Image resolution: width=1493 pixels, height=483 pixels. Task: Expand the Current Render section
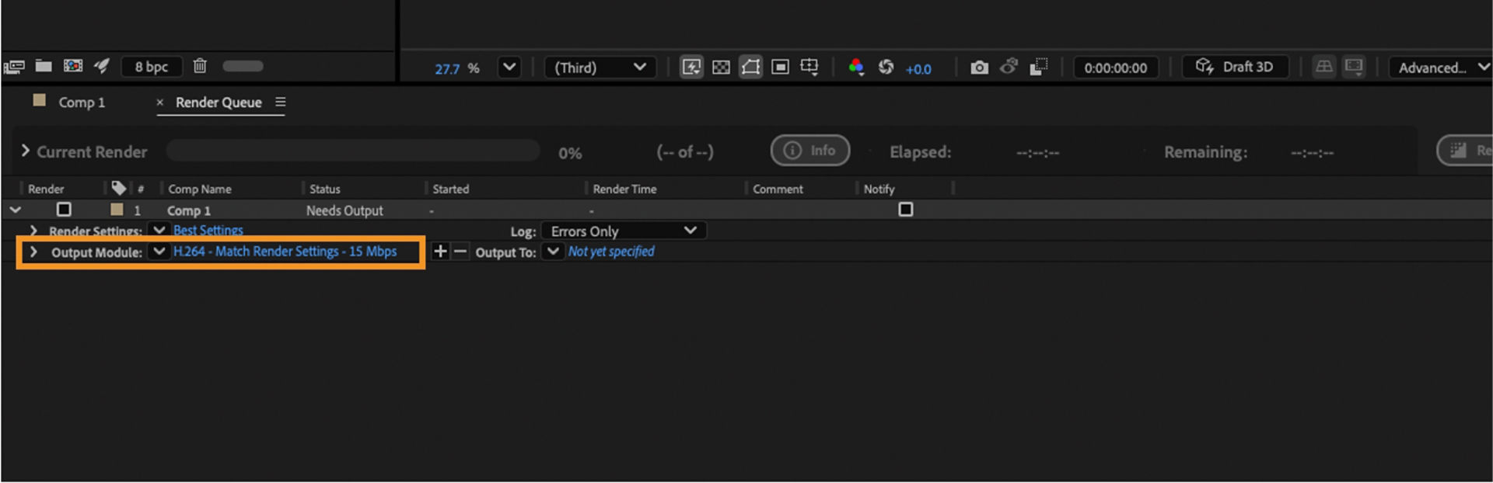tap(25, 151)
